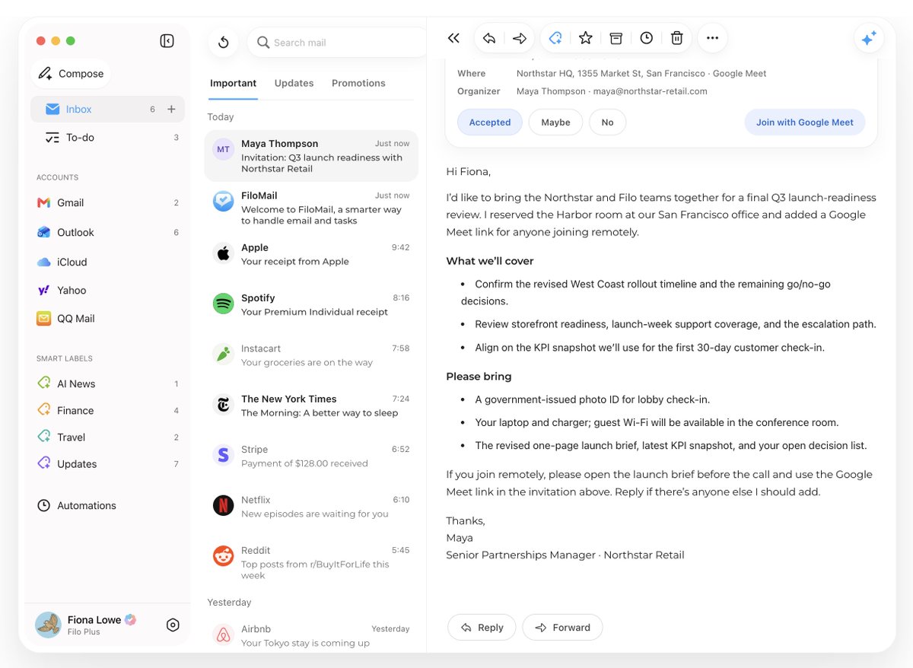This screenshot has width=913, height=668.
Task: Open settings hexagon icon near Fiona Lowe
Action: coord(173,625)
